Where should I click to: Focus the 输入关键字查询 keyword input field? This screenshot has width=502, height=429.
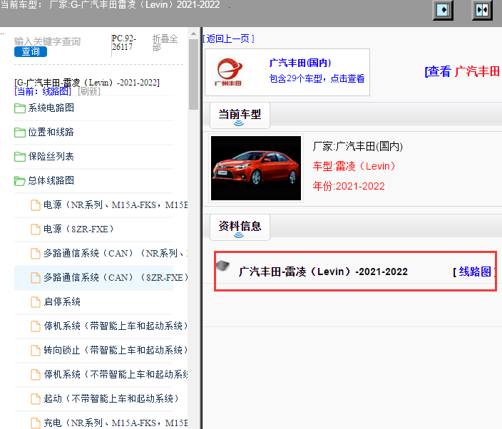(x=47, y=41)
